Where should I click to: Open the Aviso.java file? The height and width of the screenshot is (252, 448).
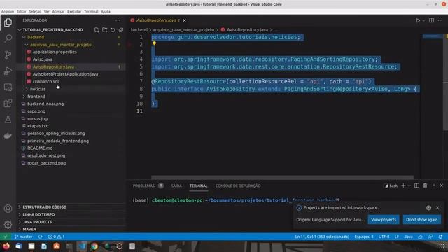(x=42, y=59)
